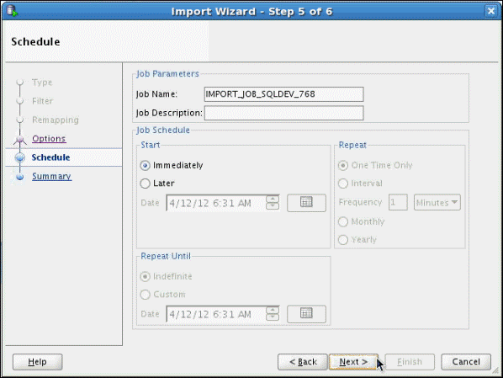Open calendar picker for Start date
This screenshot has height=378, width=503.
tap(306, 203)
